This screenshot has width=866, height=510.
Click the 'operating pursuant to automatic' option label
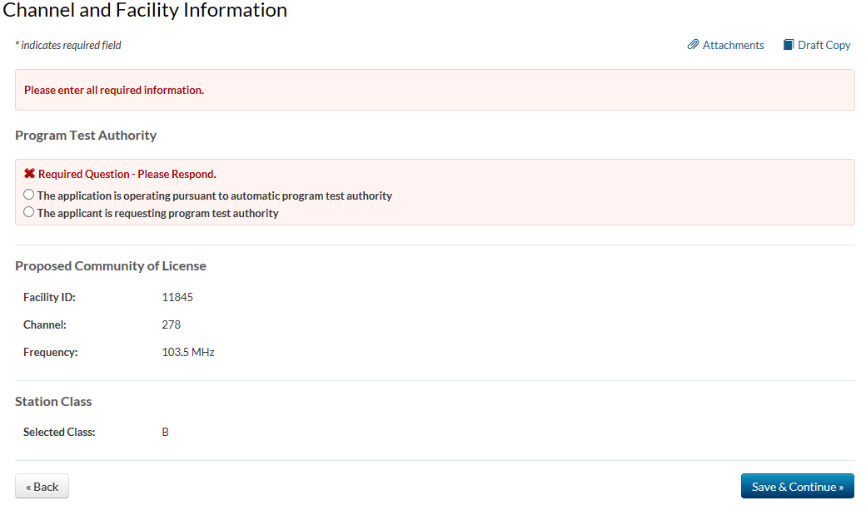click(x=214, y=196)
